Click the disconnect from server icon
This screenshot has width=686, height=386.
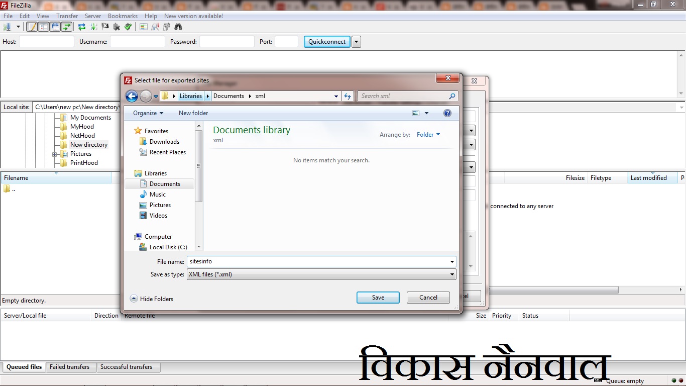[117, 27]
